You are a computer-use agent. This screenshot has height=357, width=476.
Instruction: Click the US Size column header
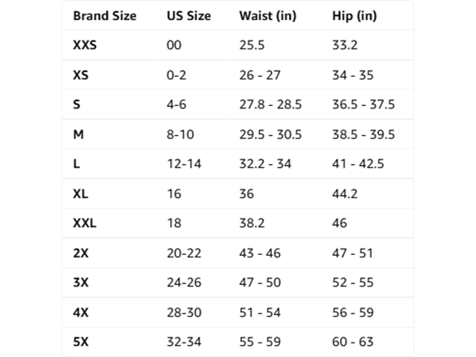pyautogui.click(x=189, y=16)
